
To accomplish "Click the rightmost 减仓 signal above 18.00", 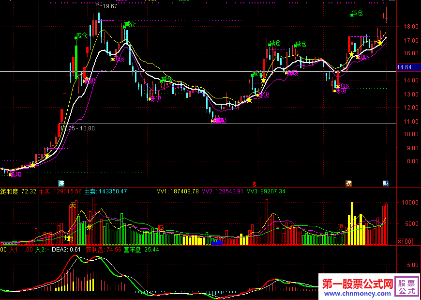I will [357, 13].
